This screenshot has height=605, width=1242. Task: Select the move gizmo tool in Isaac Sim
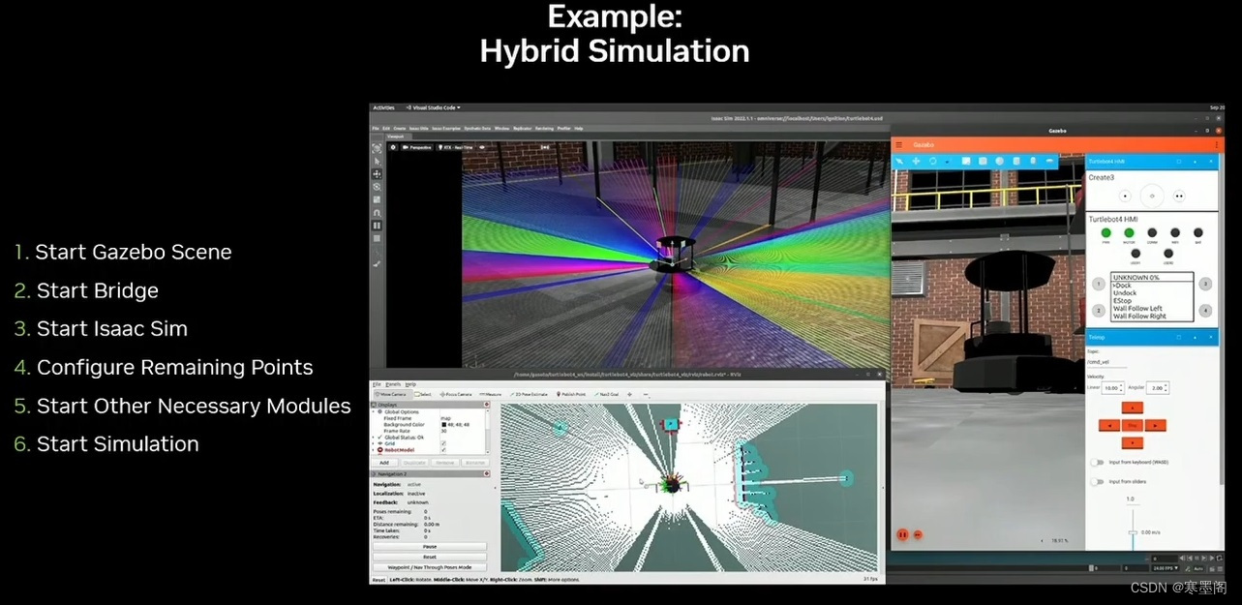point(378,174)
